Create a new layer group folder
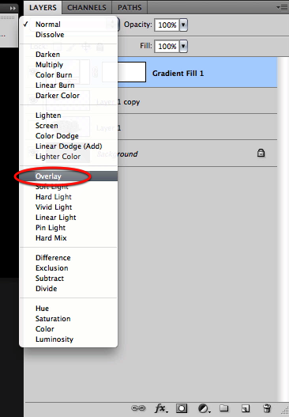The width and height of the screenshot is (289, 417). pos(224,408)
